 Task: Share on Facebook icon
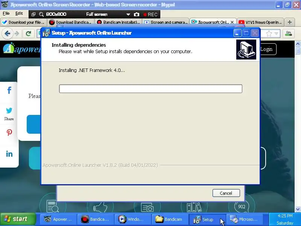pos(9,90)
